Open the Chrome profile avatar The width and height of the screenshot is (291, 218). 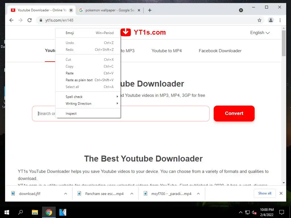point(271,20)
